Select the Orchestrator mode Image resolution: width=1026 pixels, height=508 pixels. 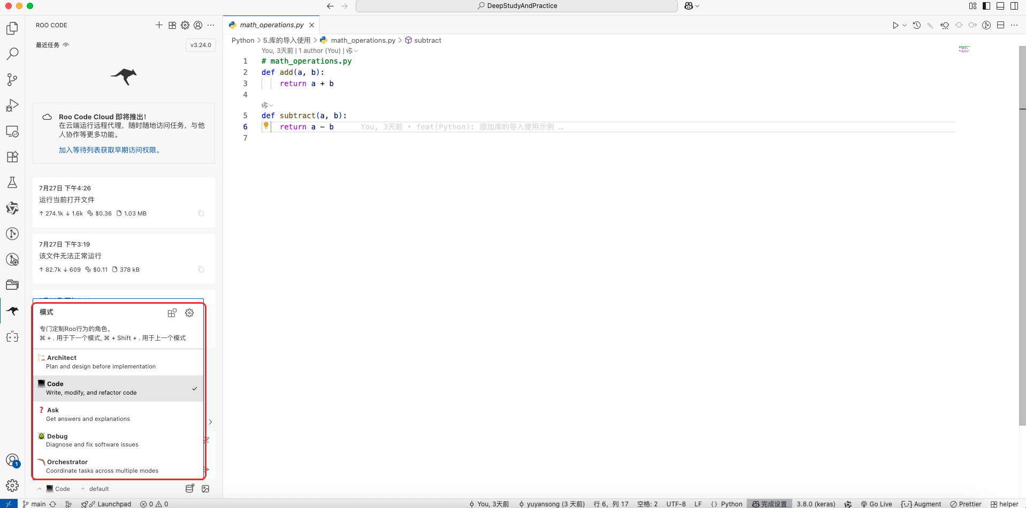(x=118, y=466)
